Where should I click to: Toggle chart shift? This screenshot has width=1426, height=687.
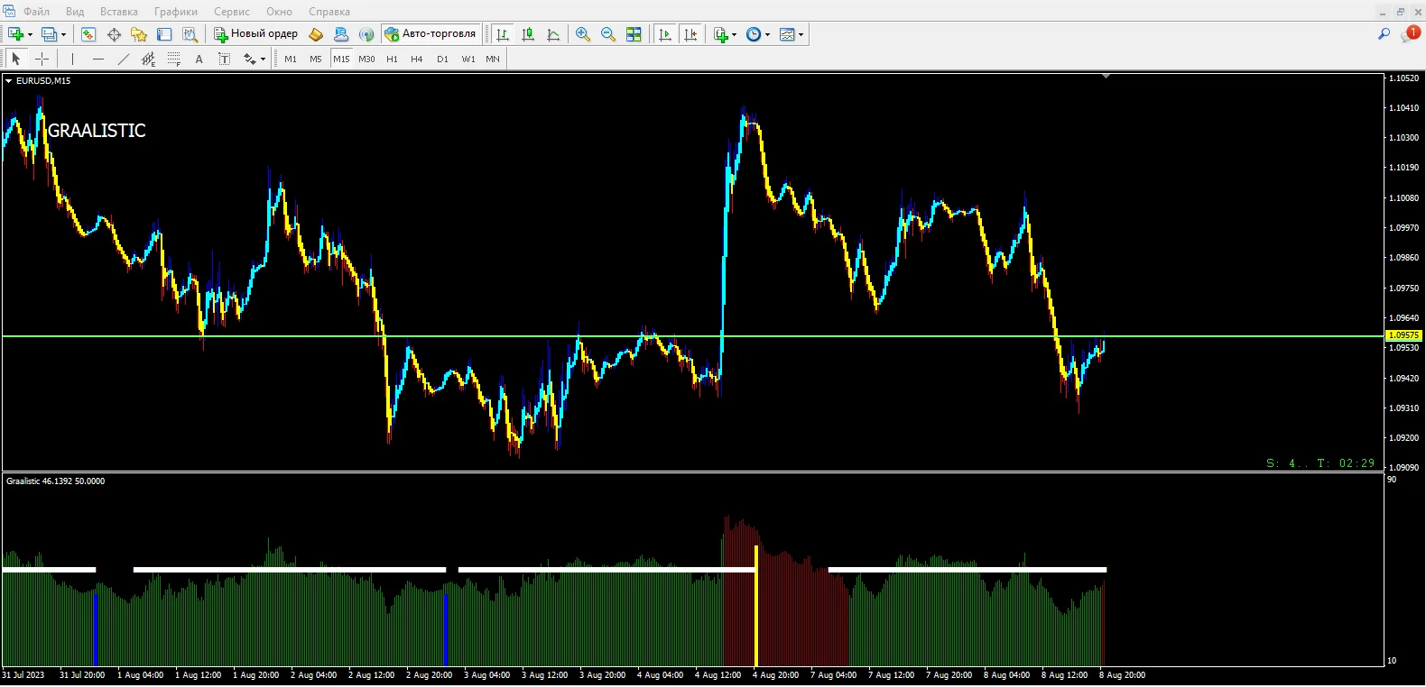click(x=690, y=34)
